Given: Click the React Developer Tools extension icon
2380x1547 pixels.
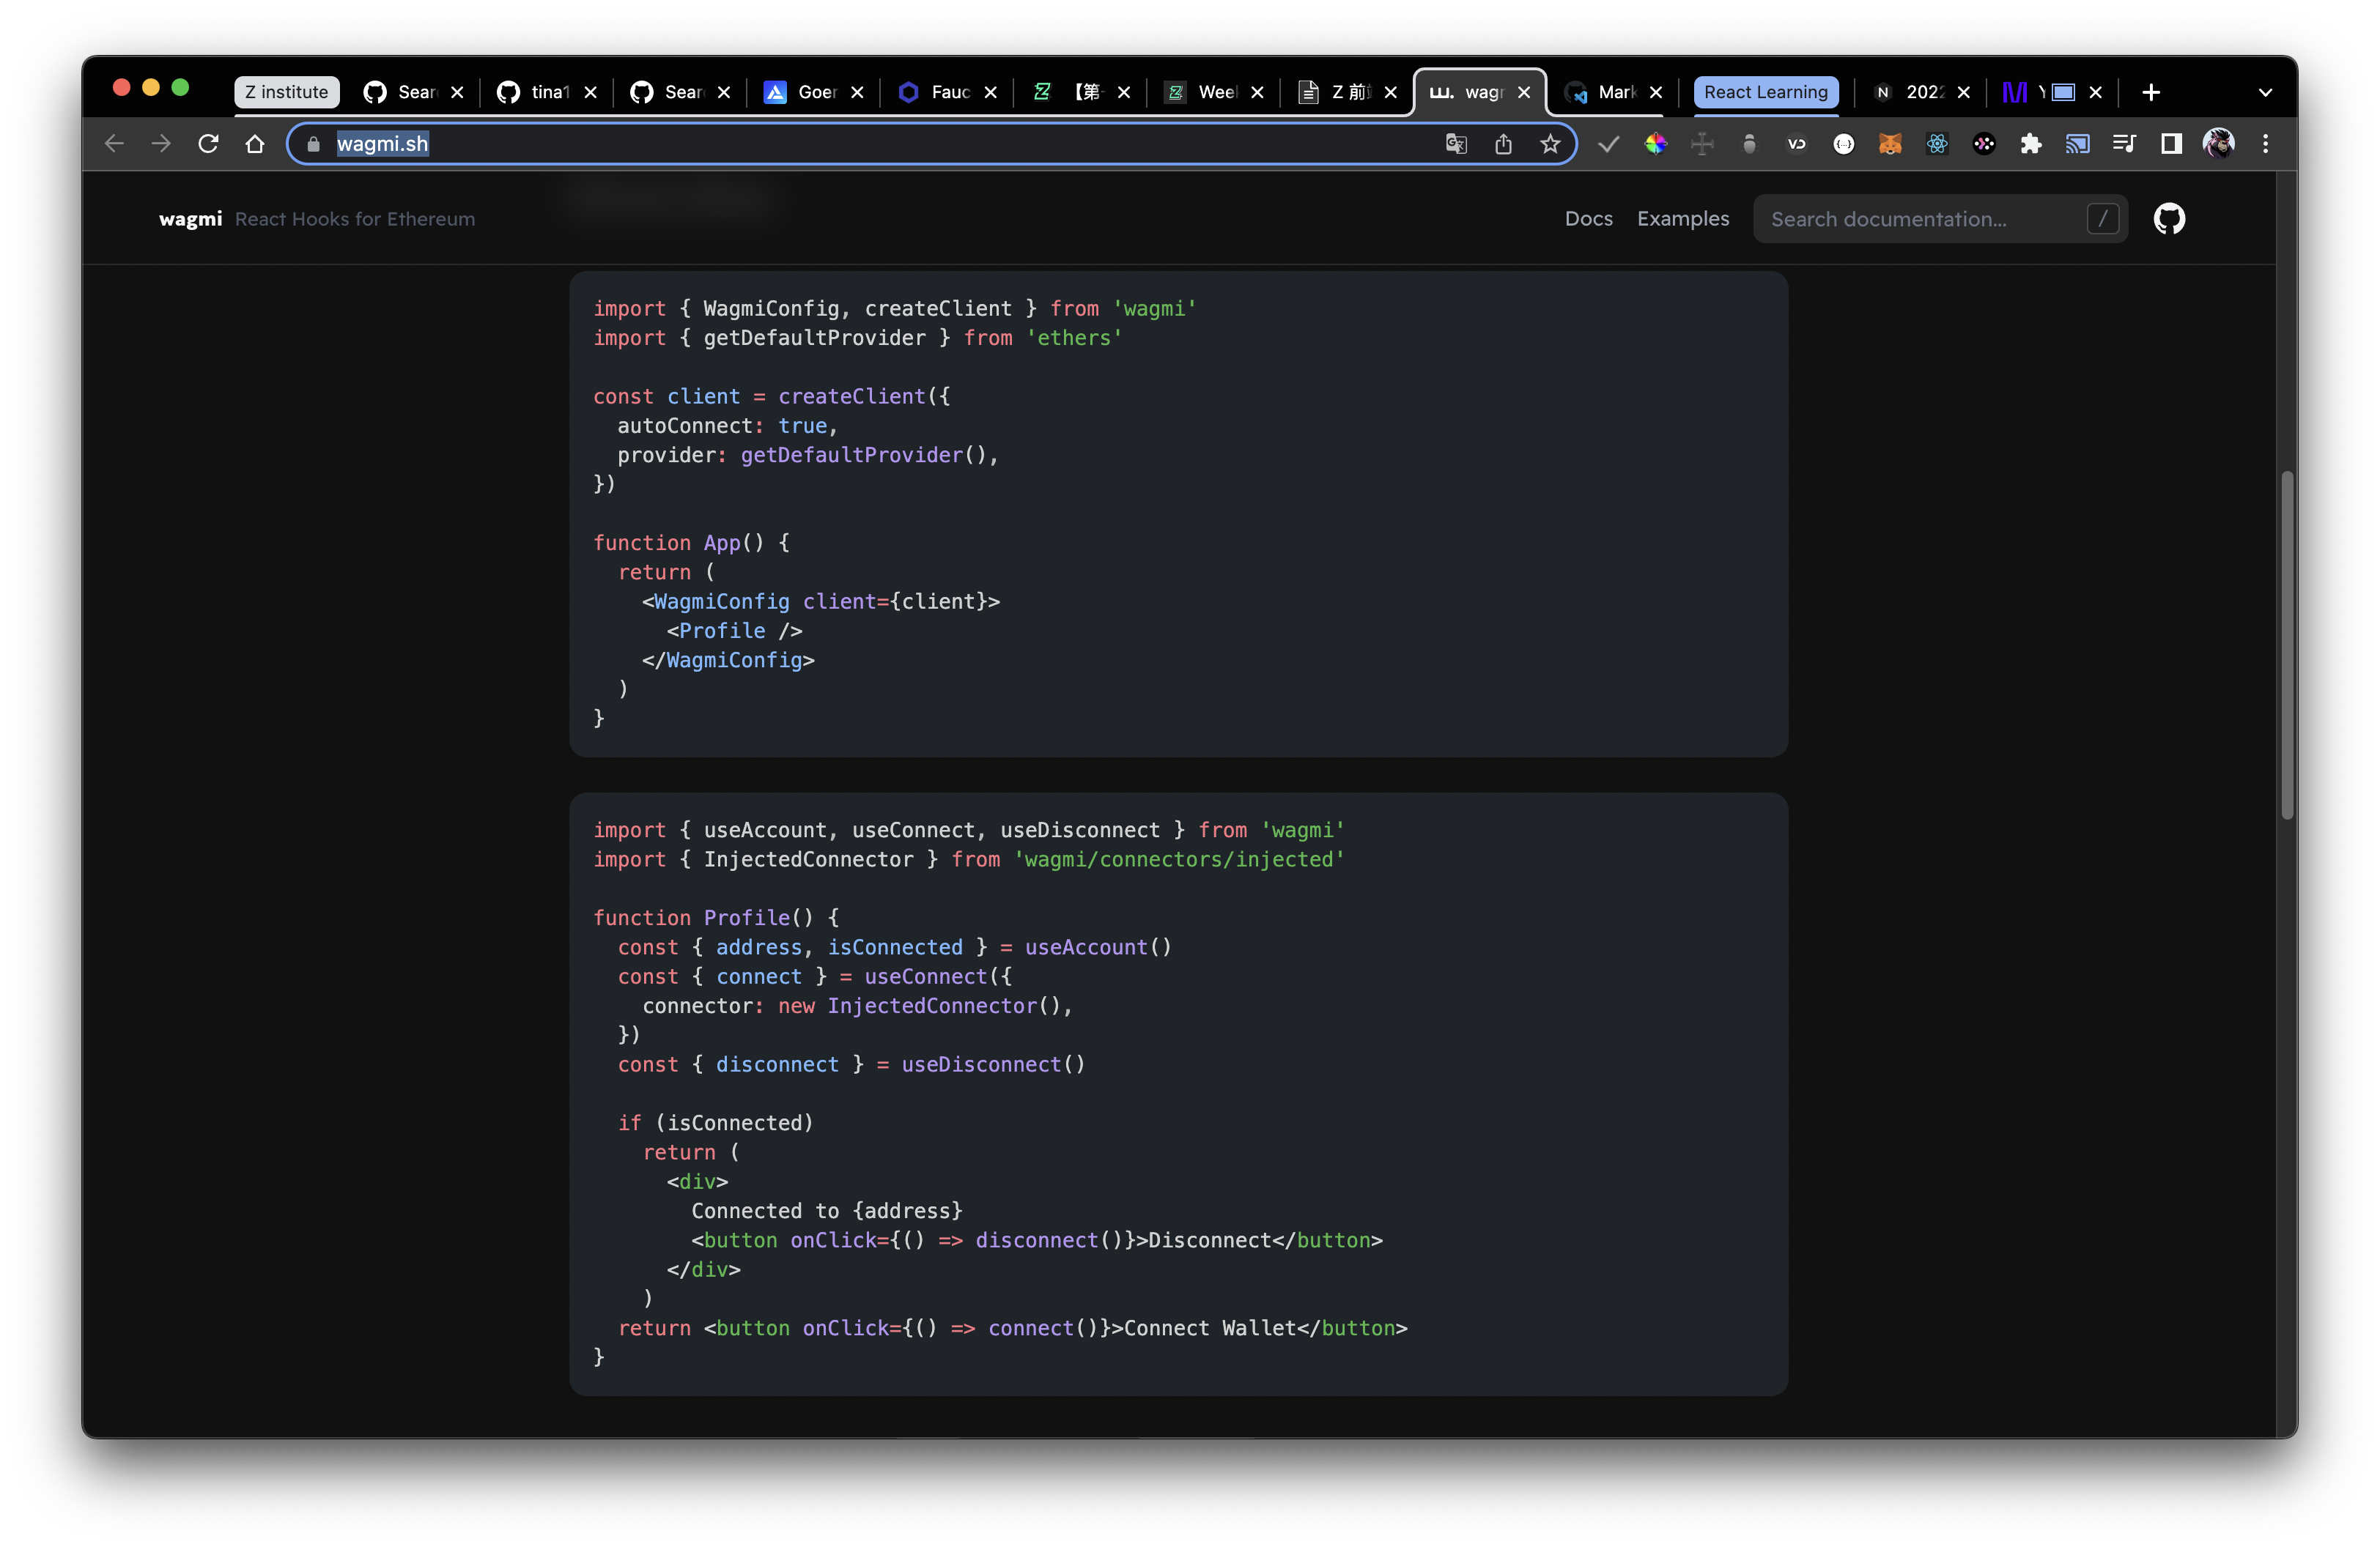Looking at the screenshot, I should coord(1936,144).
